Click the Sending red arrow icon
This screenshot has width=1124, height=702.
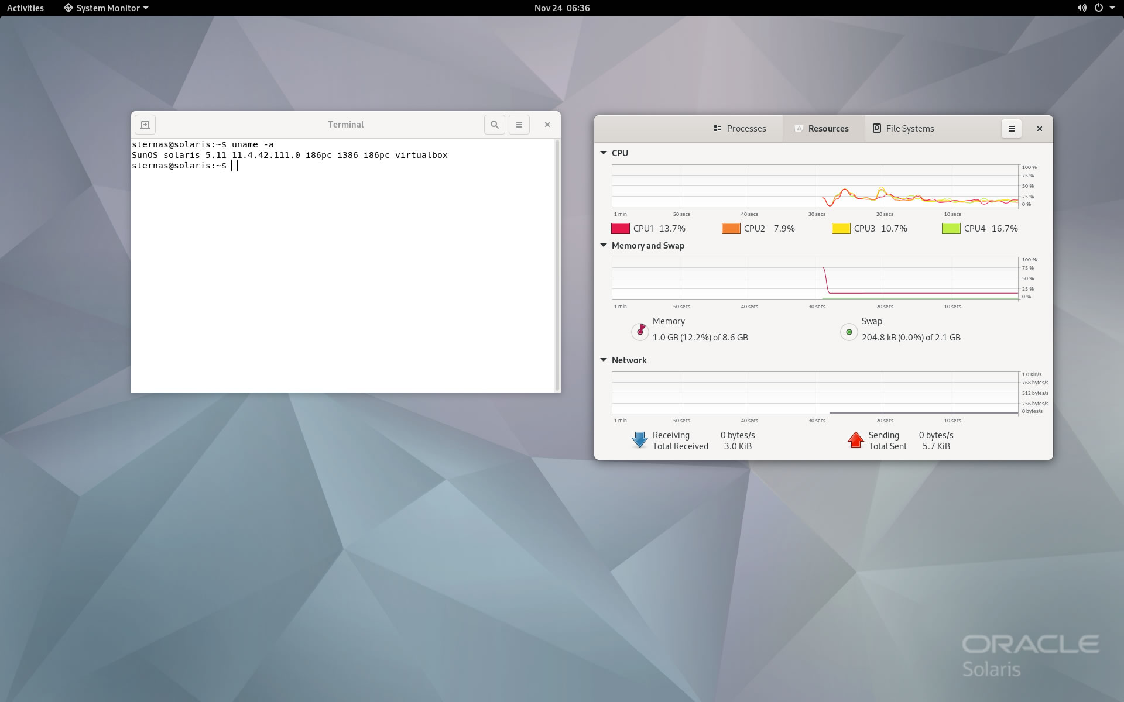pyautogui.click(x=856, y=440)
